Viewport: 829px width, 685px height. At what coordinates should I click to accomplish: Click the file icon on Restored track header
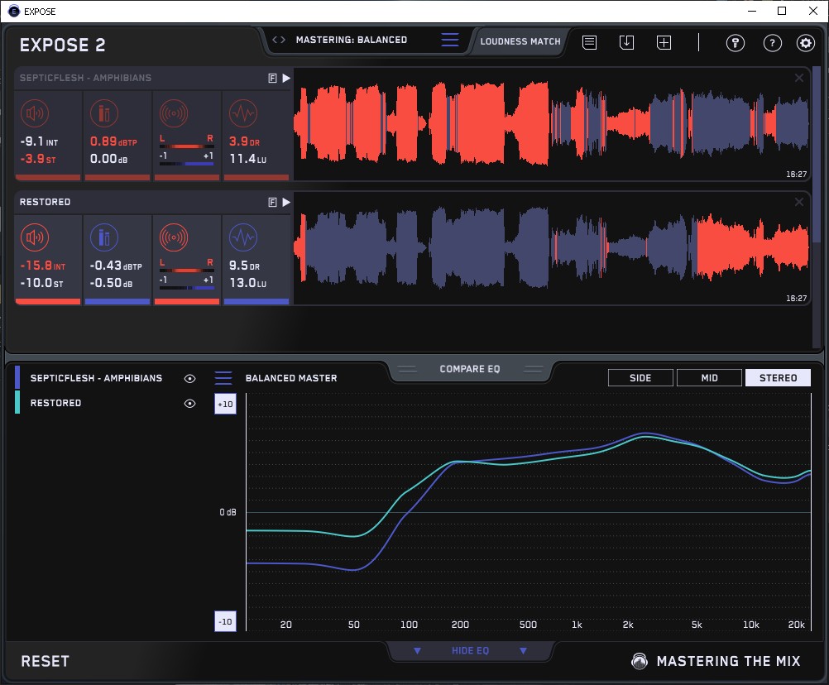coord(273,203)
